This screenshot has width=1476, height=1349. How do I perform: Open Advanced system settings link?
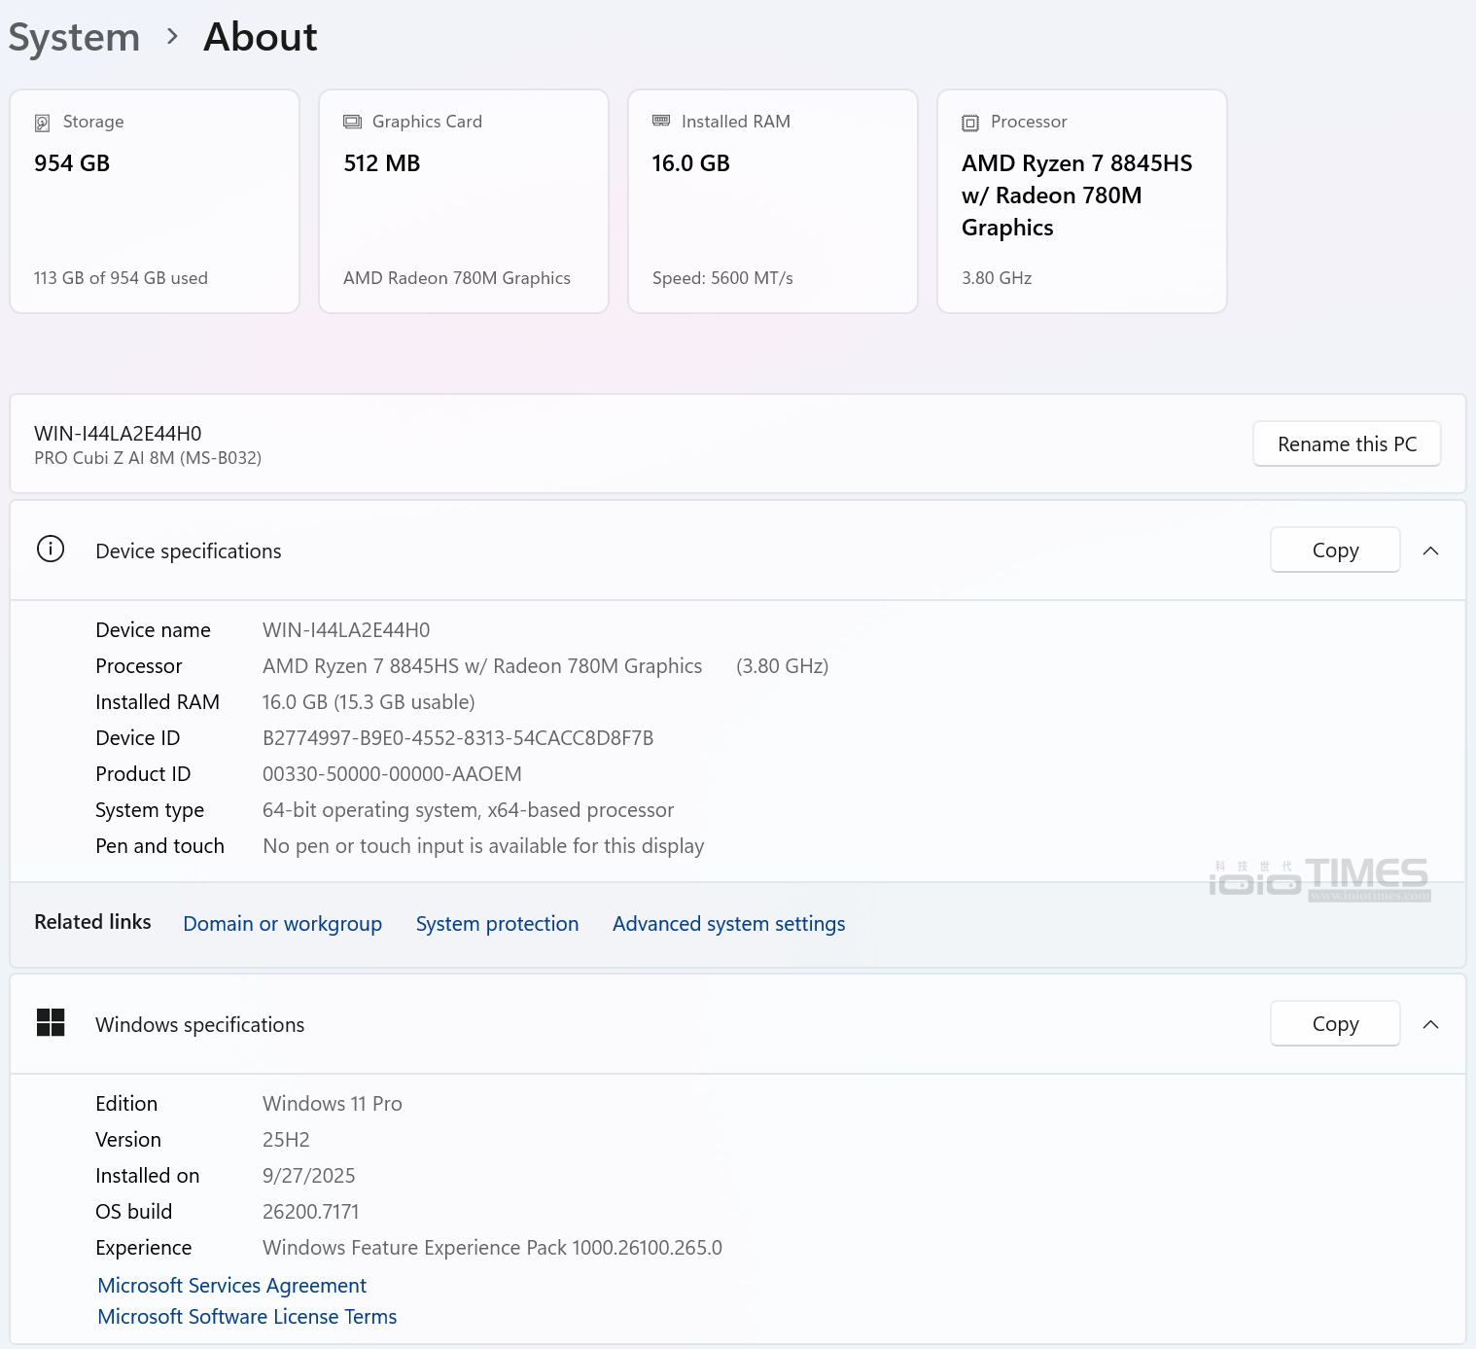pos(728,924)
